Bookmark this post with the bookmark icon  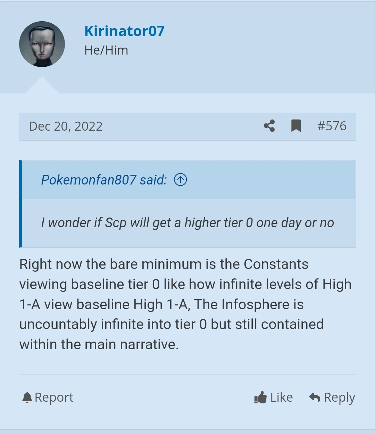(296, 126)
